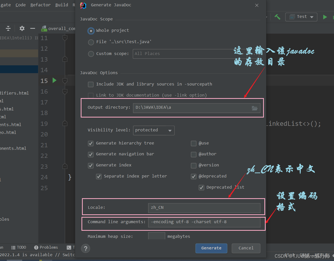Select the onents.html file in project tree
This screenshot has height=261, width=334.
[13, 148]
